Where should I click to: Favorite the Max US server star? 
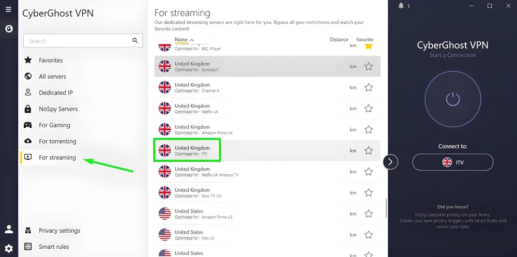click(x=369, y=235)
